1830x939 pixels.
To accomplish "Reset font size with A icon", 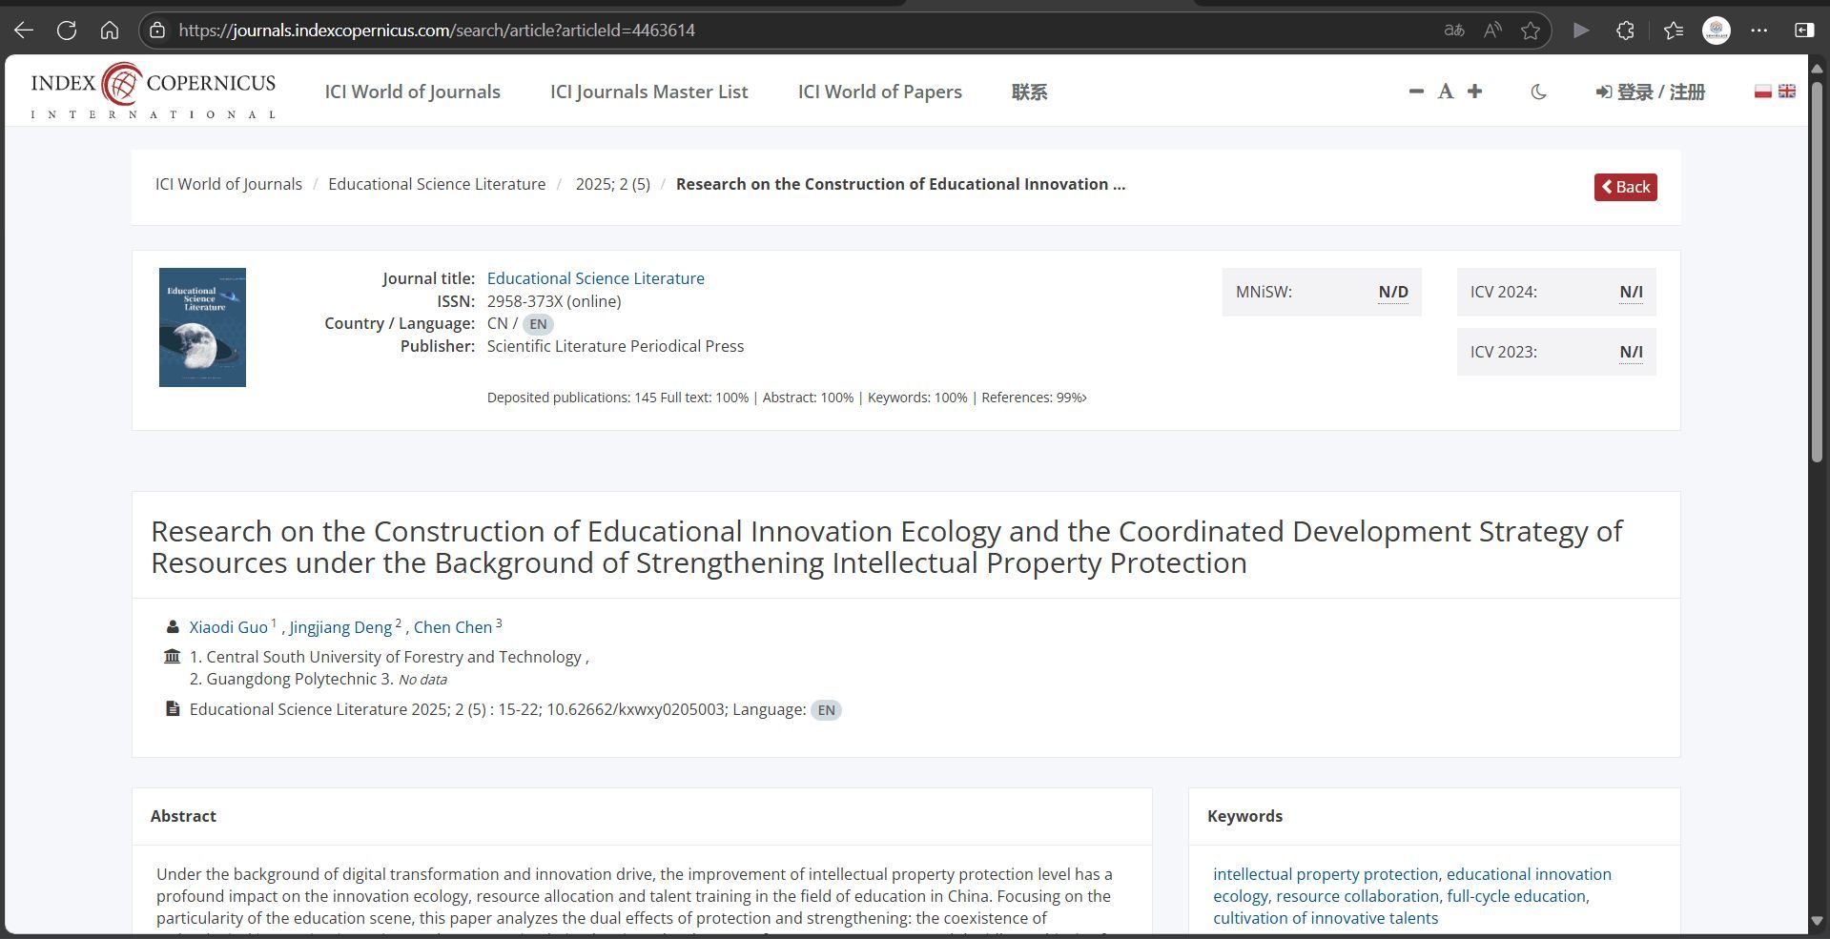I will click(x=1446, y=92).
